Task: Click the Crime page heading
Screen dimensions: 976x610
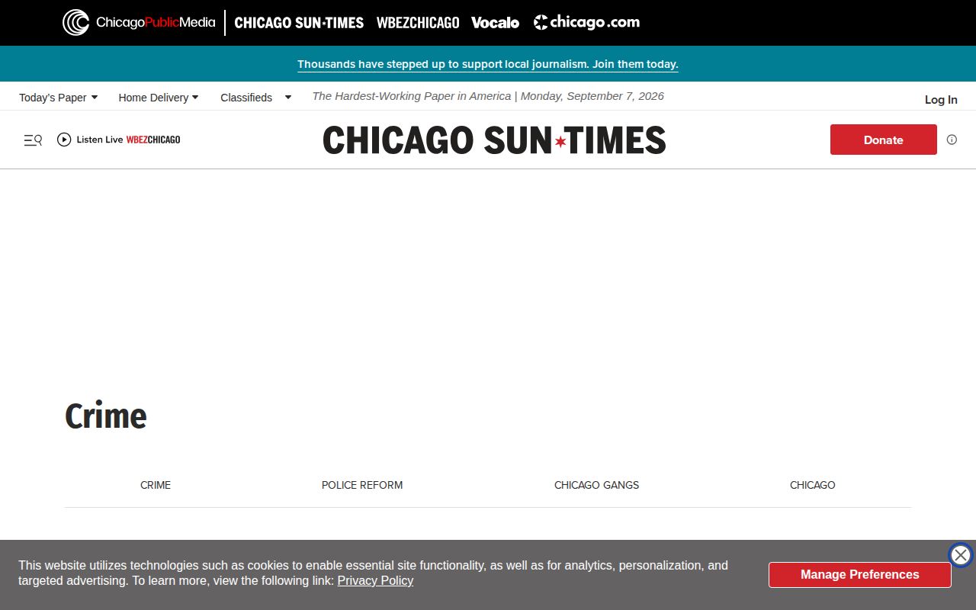Action: 106,416
